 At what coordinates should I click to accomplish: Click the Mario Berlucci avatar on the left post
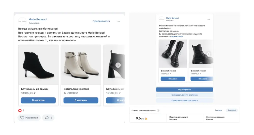point(22,21)
